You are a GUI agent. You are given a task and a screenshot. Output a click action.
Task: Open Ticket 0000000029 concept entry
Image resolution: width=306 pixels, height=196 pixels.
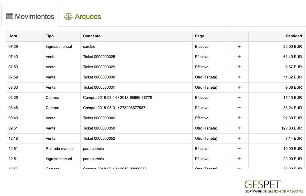(99, 67)
